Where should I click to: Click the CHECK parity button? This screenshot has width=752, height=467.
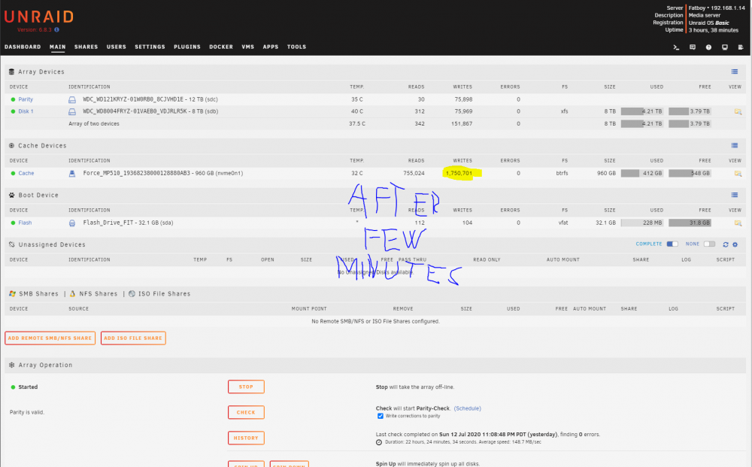point(246,412)
